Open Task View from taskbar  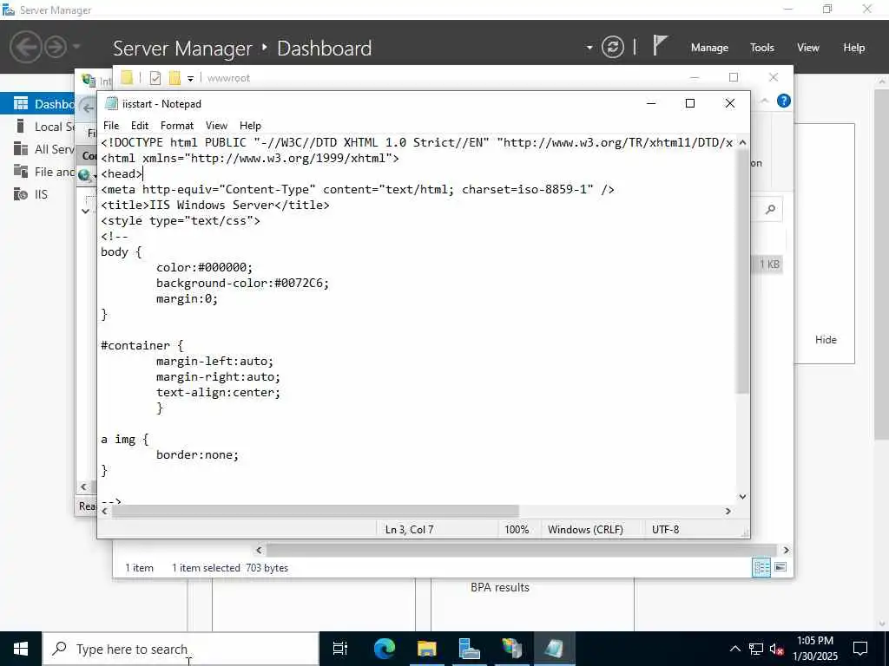click(x=339, y=649)
